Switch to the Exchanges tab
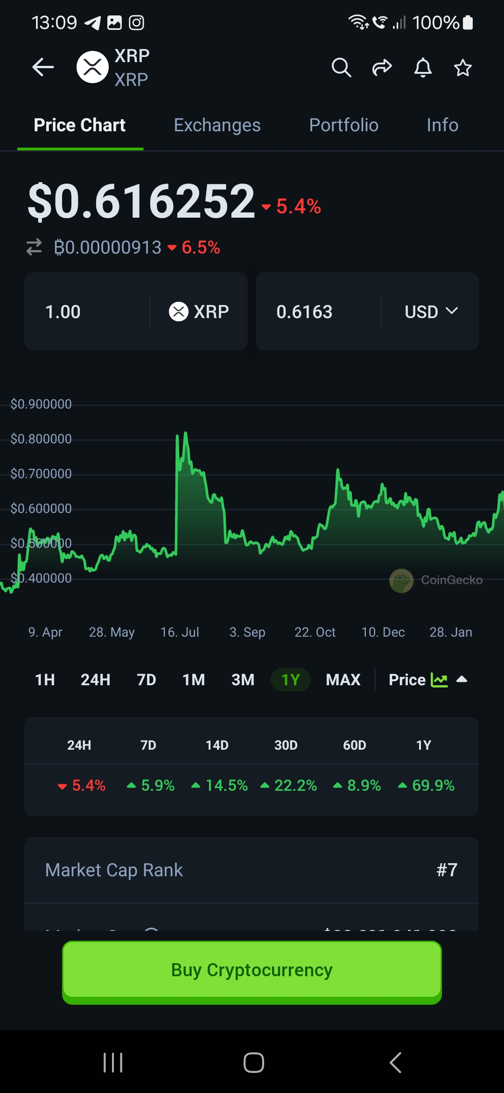 [x=217, y=125]
